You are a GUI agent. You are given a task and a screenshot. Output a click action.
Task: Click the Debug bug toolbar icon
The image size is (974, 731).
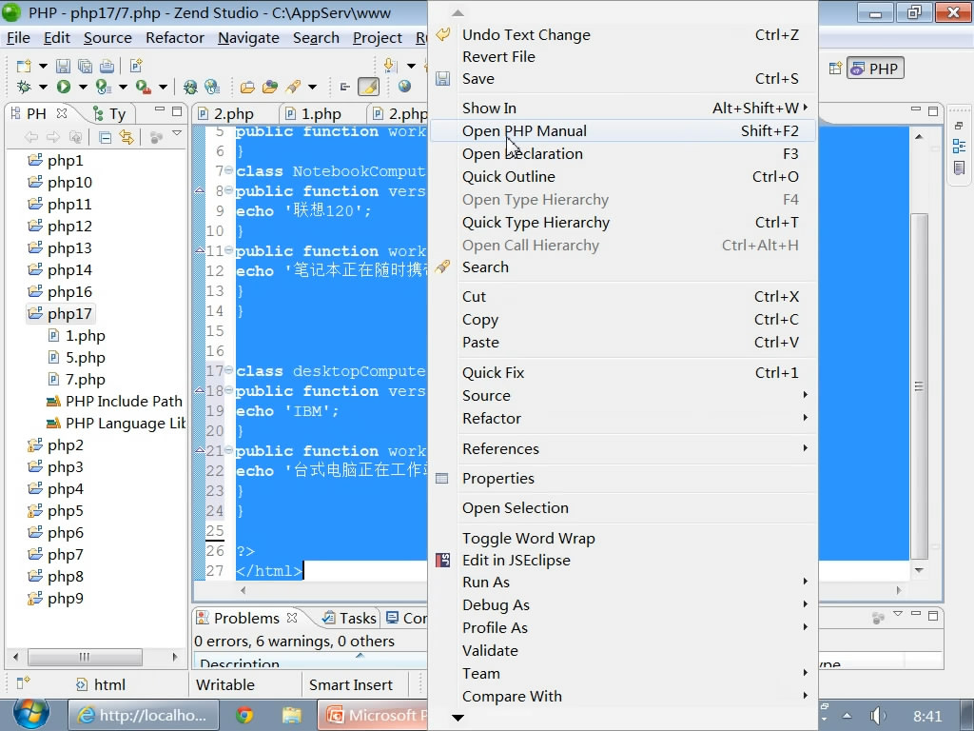pos(24,87)
